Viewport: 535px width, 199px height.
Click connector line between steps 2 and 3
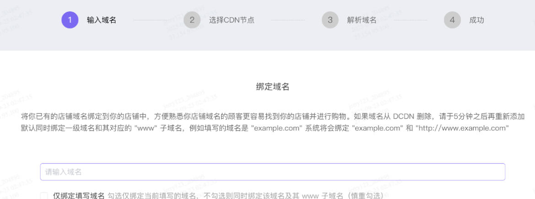pos(287,20)
